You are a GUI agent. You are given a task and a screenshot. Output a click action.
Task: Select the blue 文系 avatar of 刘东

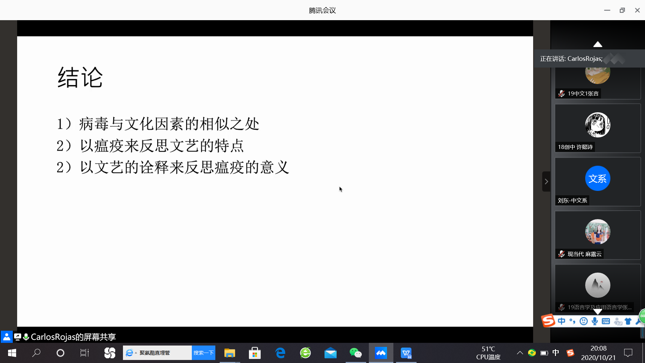tap(598, 178)
